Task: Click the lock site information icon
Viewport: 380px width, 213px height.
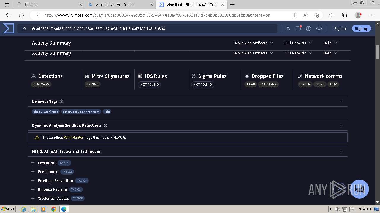Action: click(x=37, y=15)
